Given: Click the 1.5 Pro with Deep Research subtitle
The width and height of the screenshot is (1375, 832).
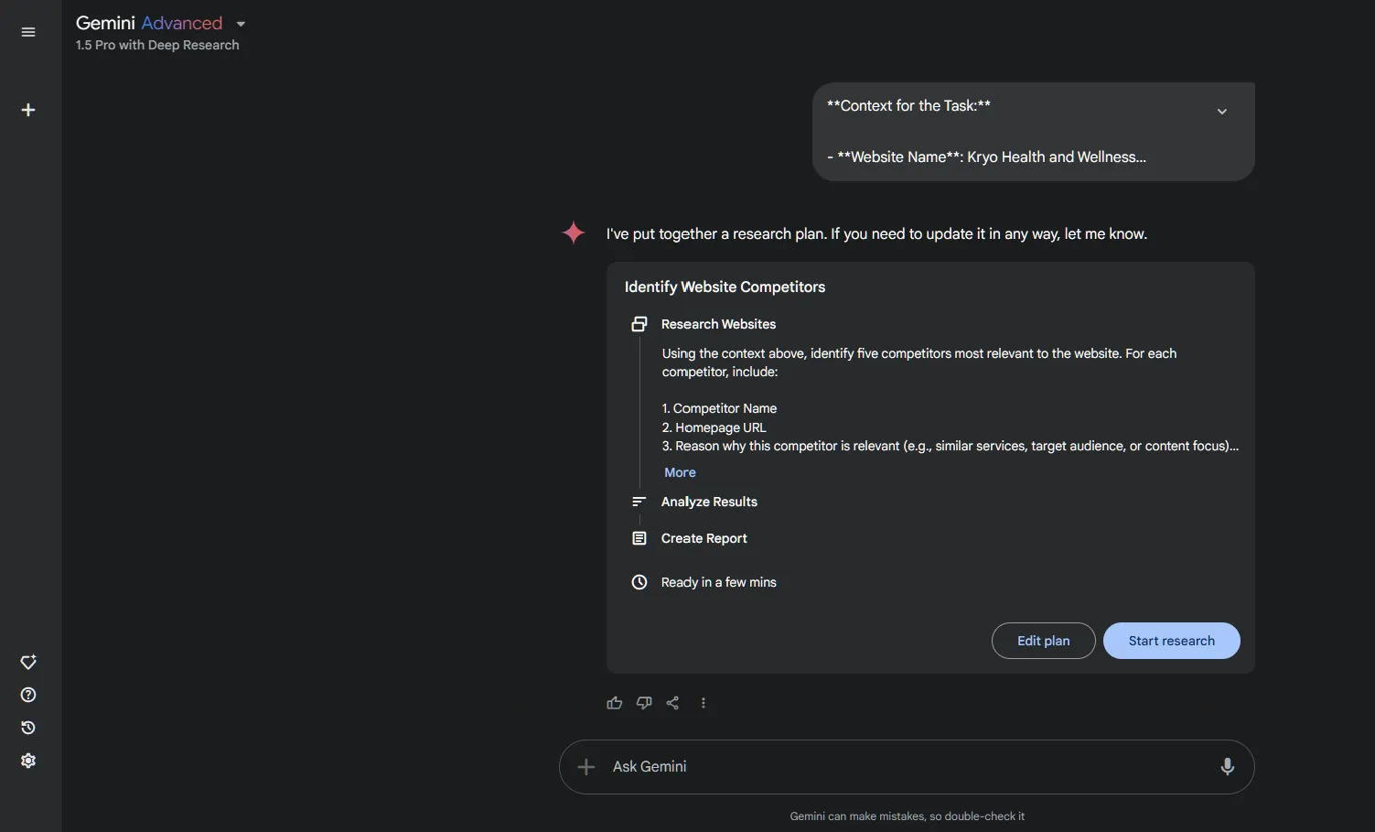Looking at the screenshot, I should pyautogui.click(x=157, y=45).
